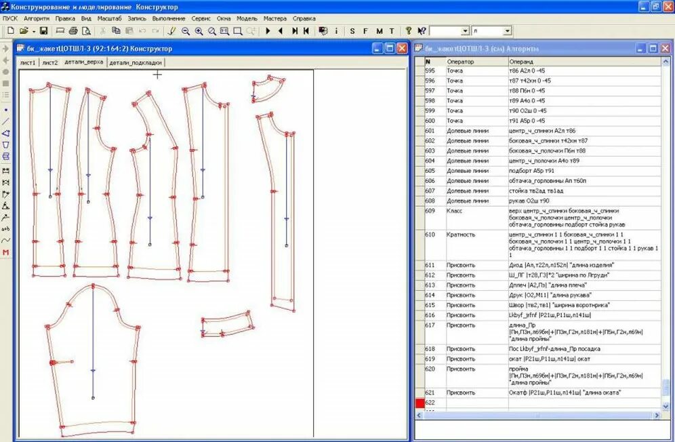Image resolution: width=675 pixels, height=442 pixels.
Task: Click the Операнд column header
Action: click(584, 62)
